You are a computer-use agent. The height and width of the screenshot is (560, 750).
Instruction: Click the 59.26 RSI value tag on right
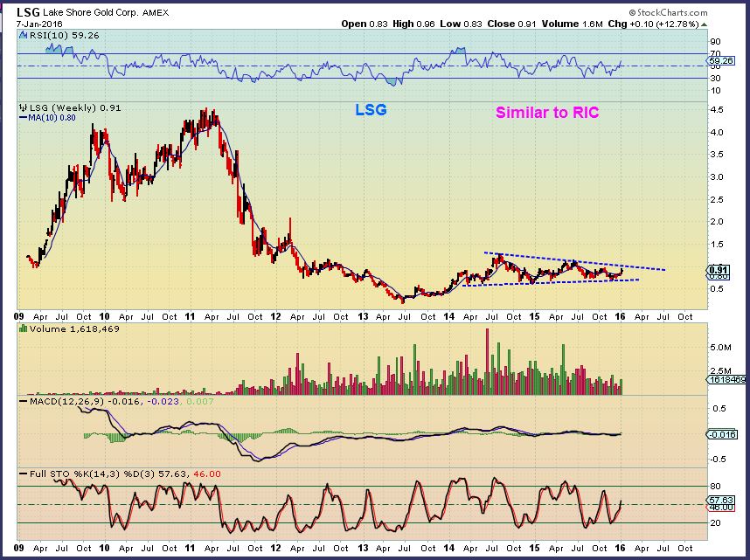(720, 61)
